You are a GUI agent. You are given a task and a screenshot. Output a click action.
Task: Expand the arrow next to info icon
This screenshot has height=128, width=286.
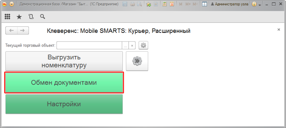[x=260, y=5]
